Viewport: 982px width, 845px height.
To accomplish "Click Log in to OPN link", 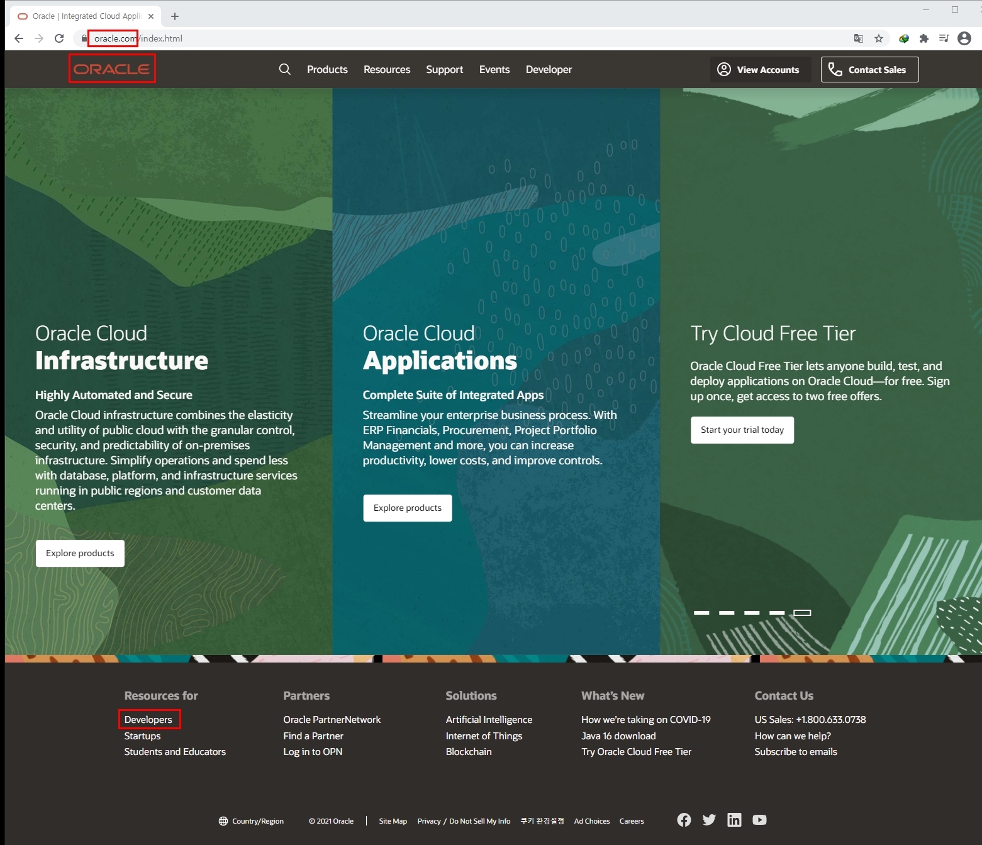I will (313, 751).
